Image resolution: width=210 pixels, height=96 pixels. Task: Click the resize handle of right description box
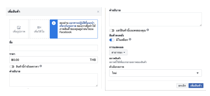(x=201, y=25)
